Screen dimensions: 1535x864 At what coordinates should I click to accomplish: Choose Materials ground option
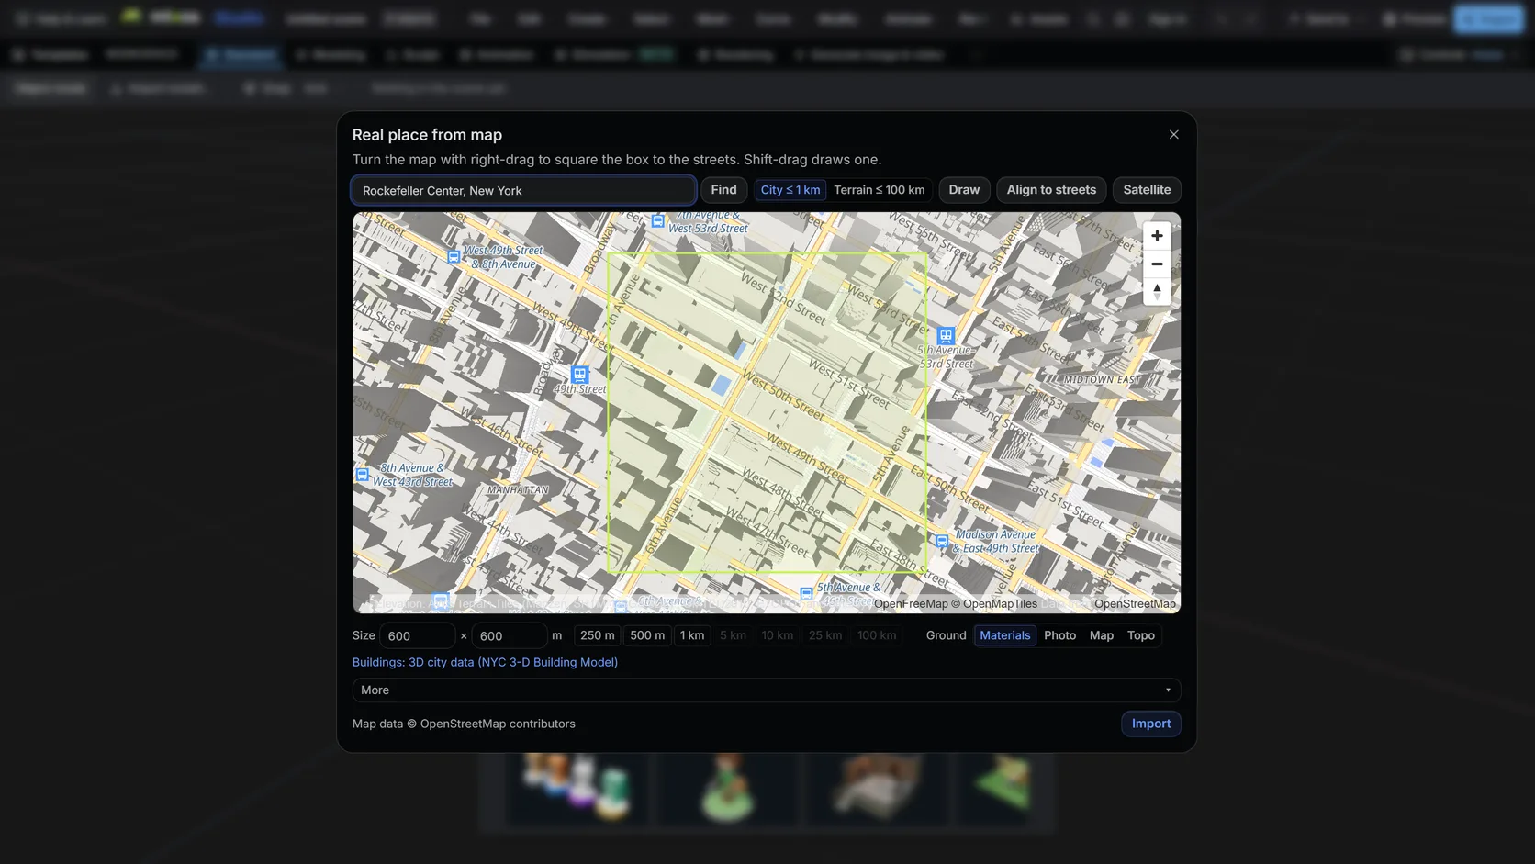point(1004,635)
